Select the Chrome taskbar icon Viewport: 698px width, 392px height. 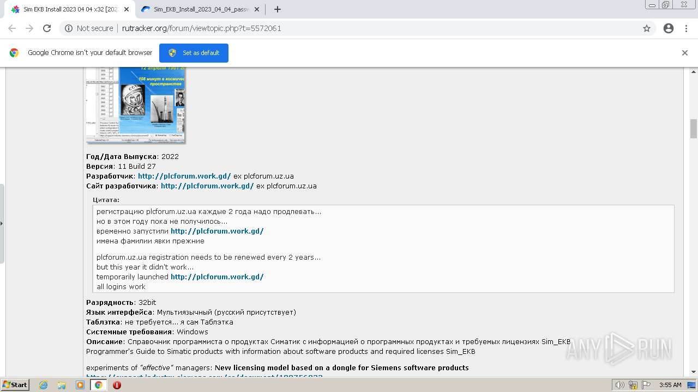click(98, 385)
